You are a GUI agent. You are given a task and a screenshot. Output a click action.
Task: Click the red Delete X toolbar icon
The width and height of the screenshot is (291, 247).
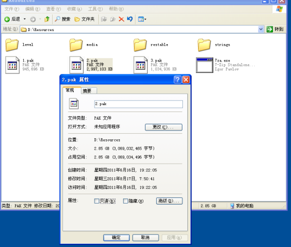(122, 19)
